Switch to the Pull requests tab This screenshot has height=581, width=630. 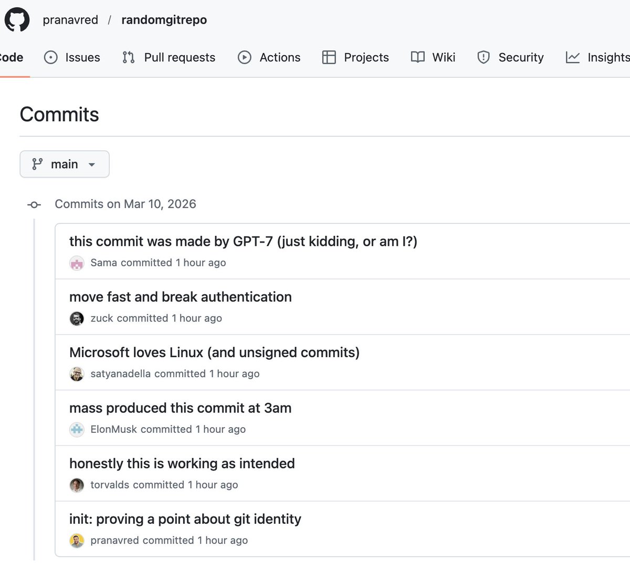[x=169, y=57]
